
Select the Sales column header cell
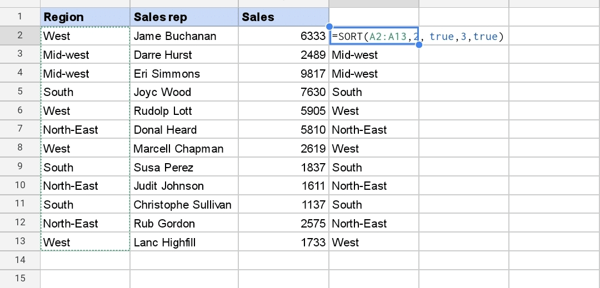(283, 17)
